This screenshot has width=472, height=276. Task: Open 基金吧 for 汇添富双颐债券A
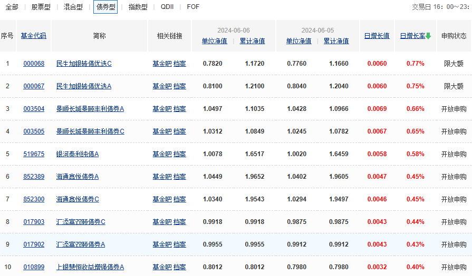tap(162, 244)
